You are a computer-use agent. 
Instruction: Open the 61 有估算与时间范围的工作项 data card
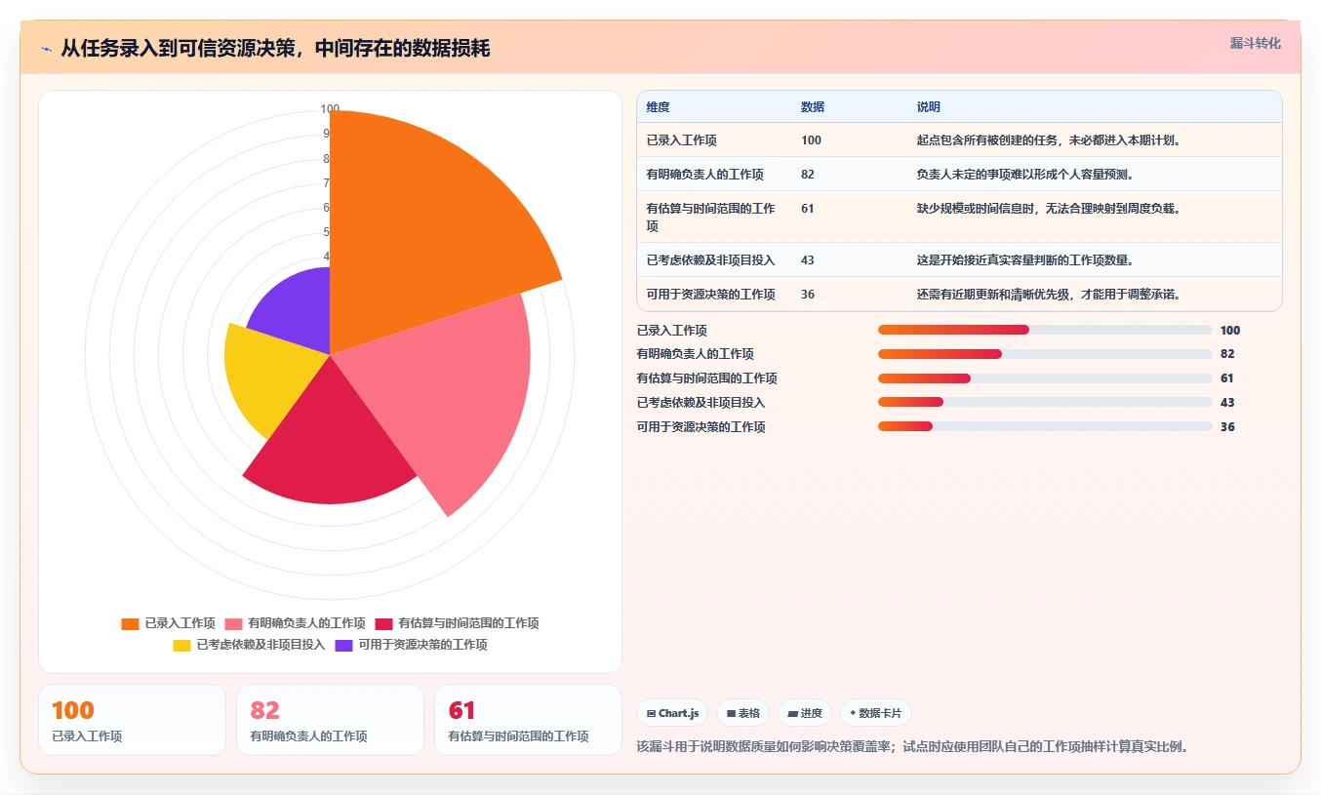tap(528, 720)
